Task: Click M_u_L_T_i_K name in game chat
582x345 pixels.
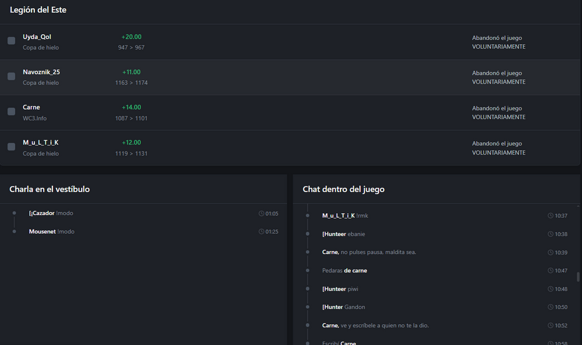Action: tap(339, 215)
